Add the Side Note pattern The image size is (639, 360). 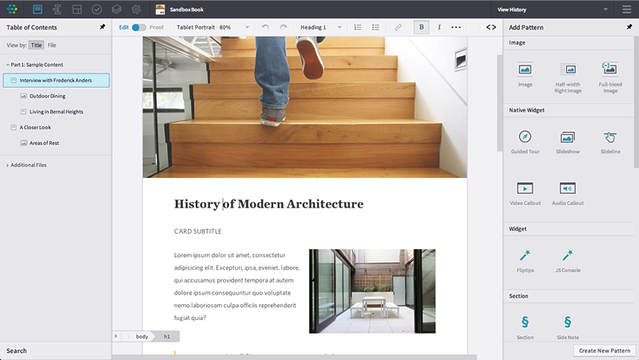point(568,327)
